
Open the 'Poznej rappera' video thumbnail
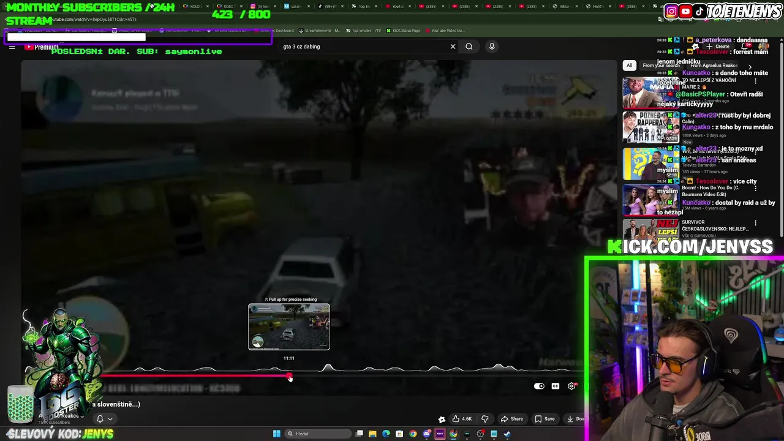coord(650,127)
